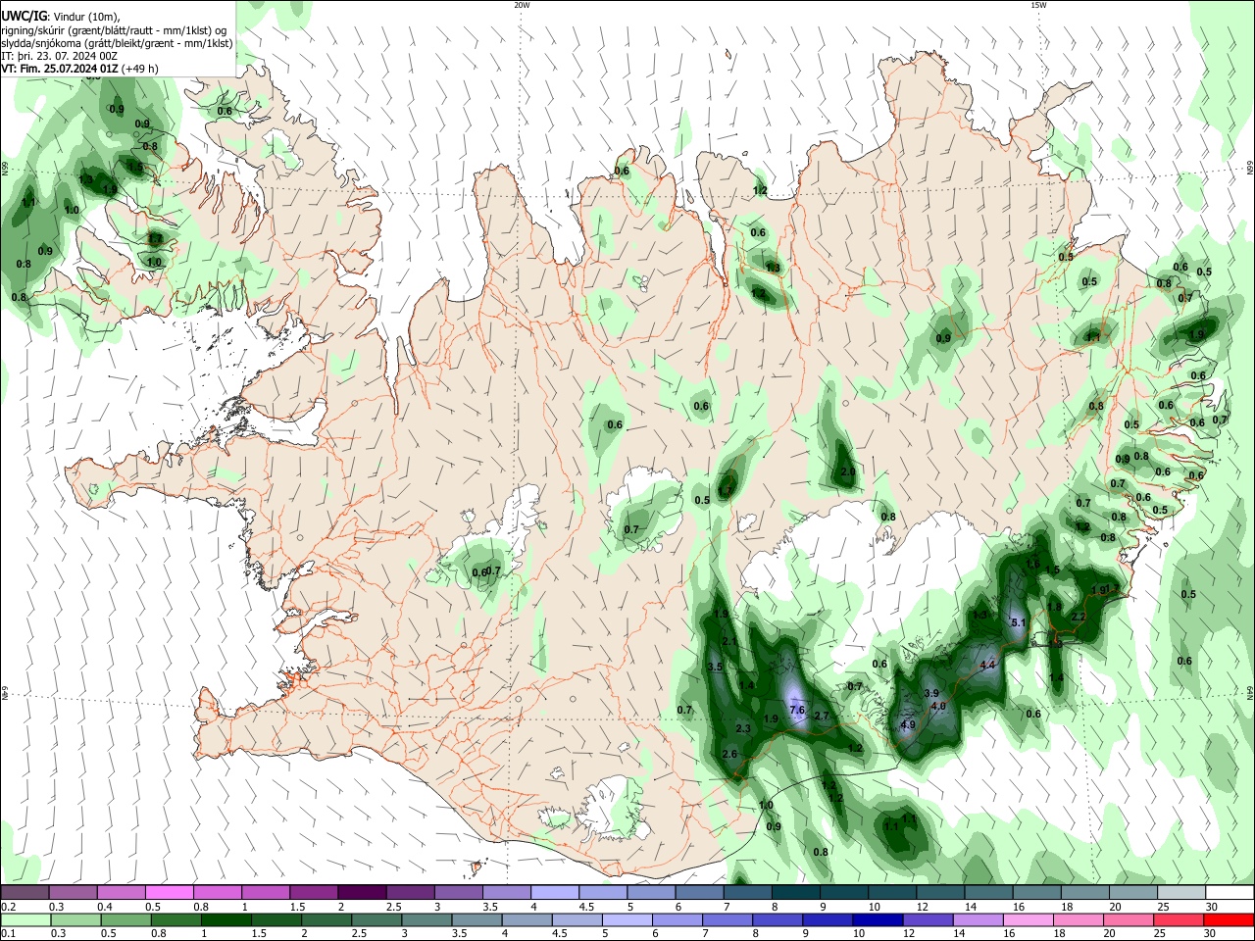
Task: Pick the darkest green swatch between 1 and 1.5
Action: [226, 920]
